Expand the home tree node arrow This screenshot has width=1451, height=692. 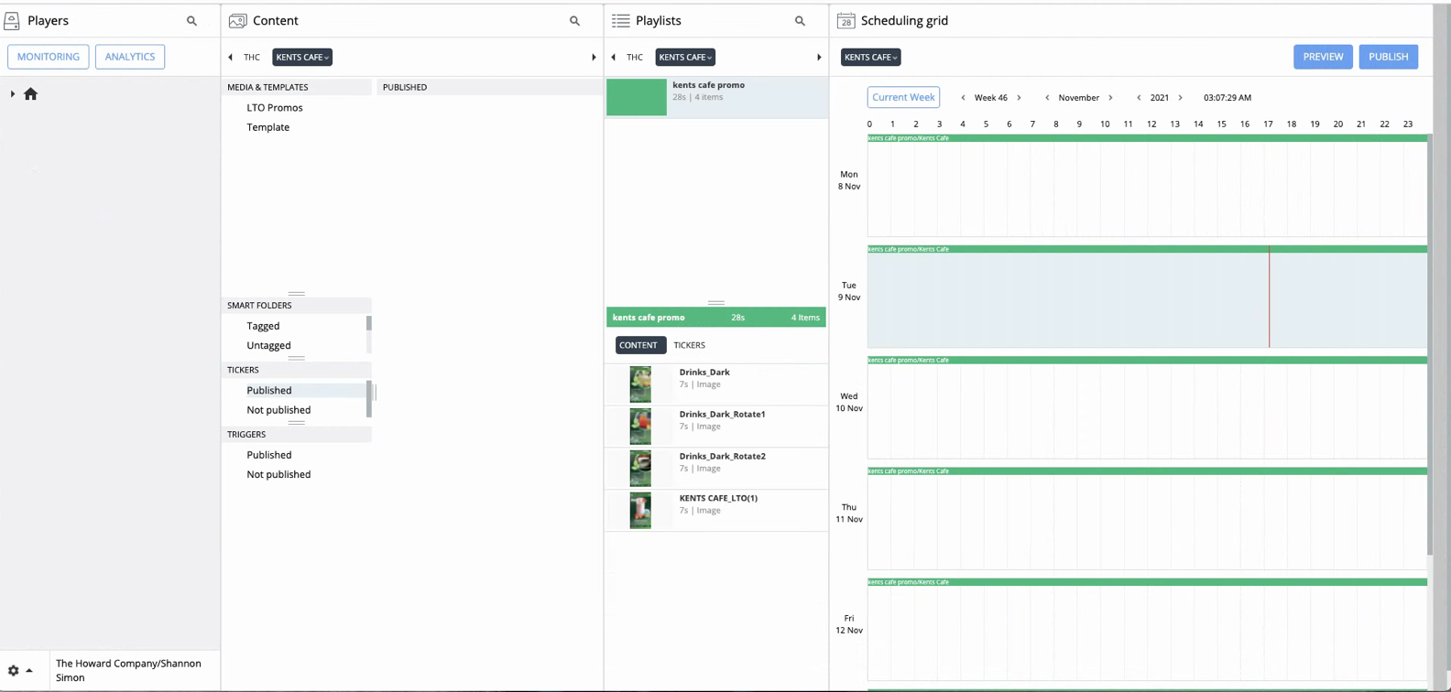point(12,93)
